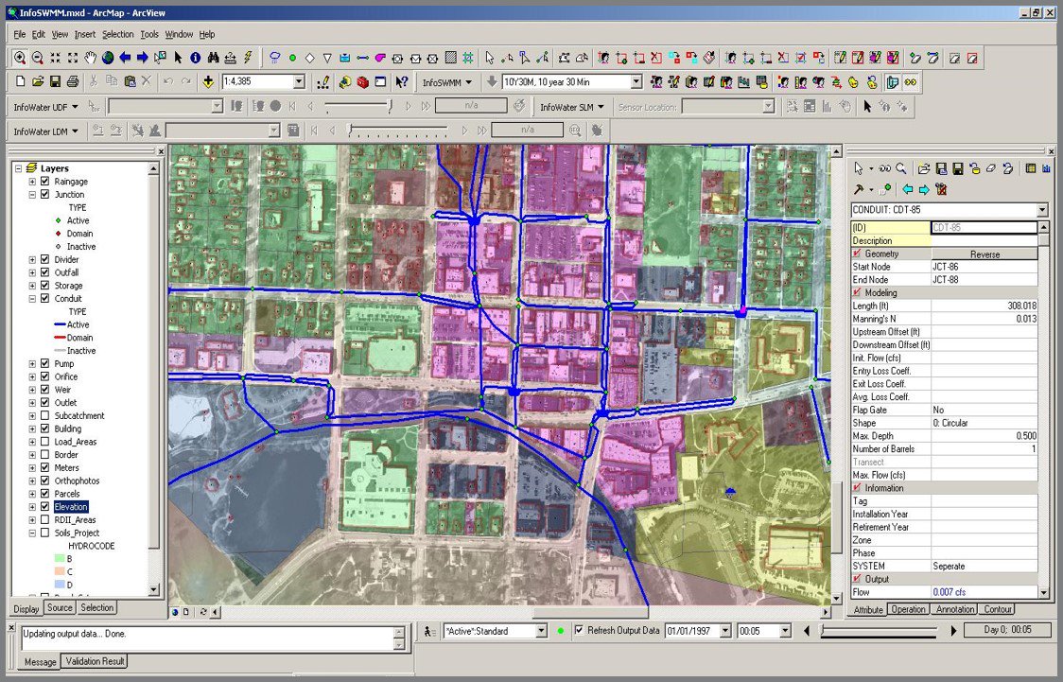Click the Reverse geometry button
Image resolution: width=1063 pixels, height=682 pixels.
click(x=985, y=254)
